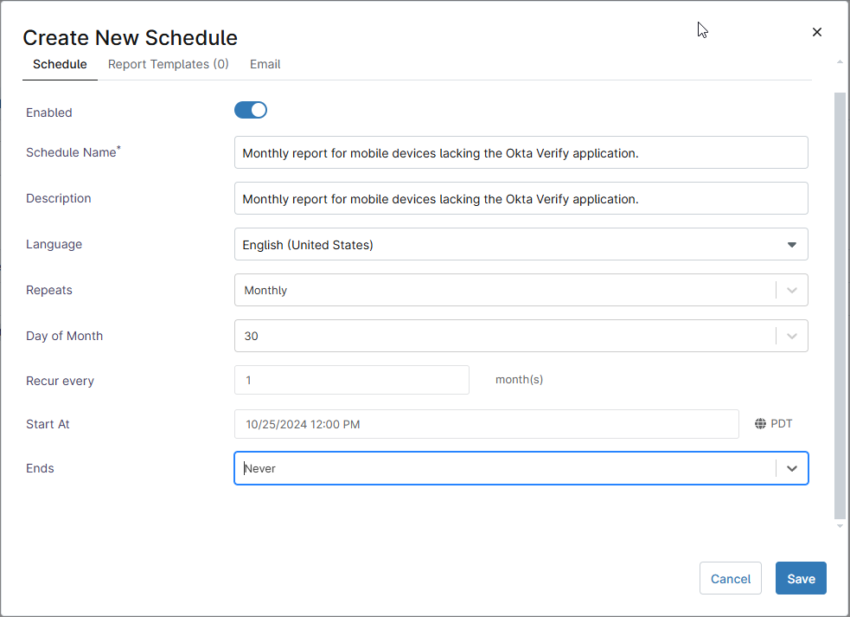Switch to the Report Templates tab
The width and height of the screenshot is (850, 617).
point(168,64)
